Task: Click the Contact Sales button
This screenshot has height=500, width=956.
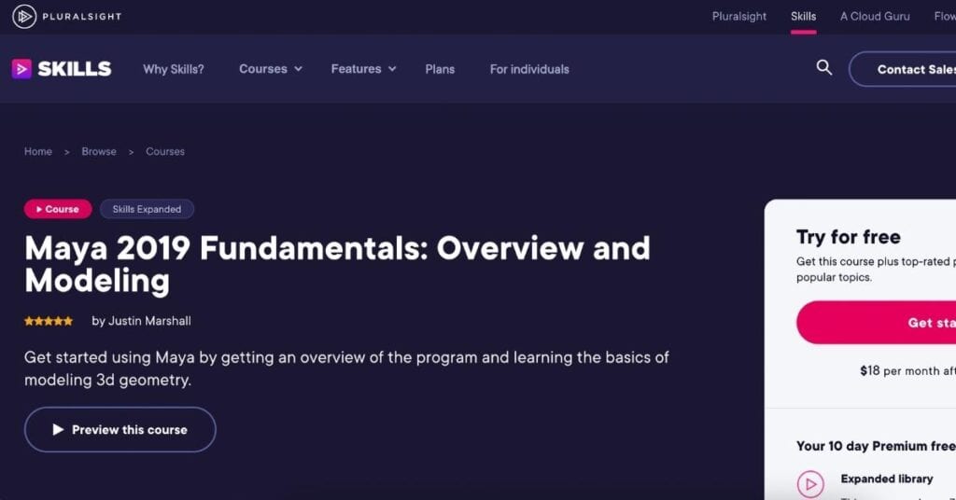Action: point(903,69)
